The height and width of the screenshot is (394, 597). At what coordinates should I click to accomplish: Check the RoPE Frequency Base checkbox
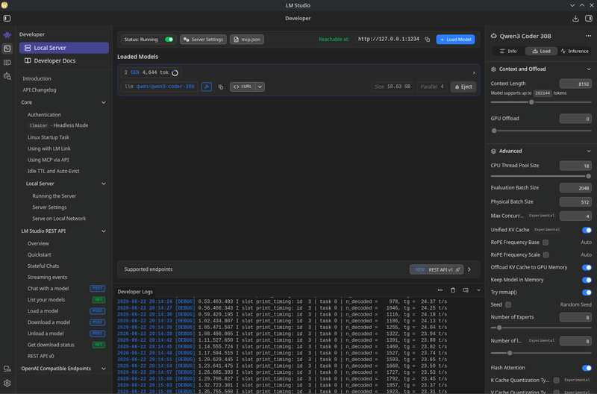pos(546,243)
